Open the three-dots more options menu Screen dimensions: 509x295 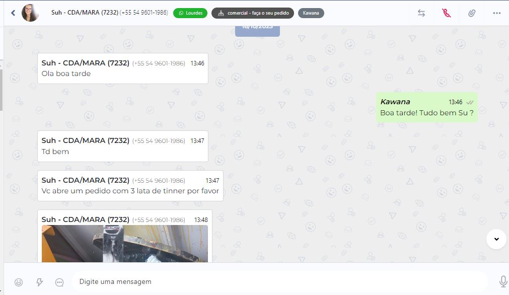[496, 13]
